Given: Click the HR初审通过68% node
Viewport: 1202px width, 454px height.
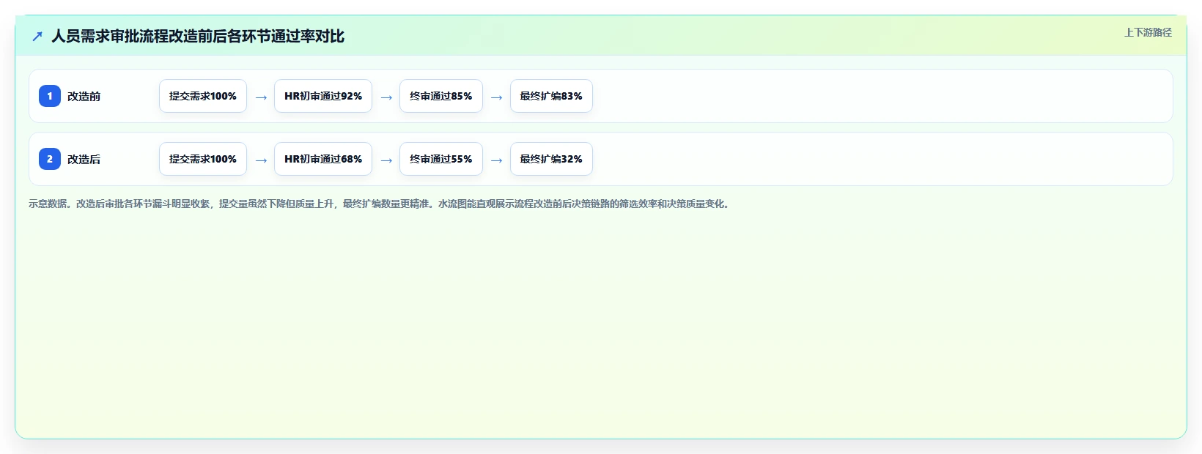Looking at the screenshot, I should point(323,159).
